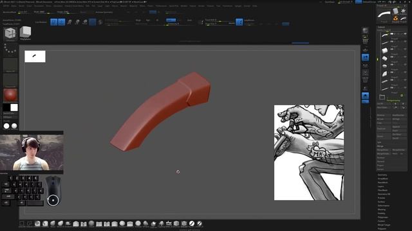Adjust the Draw Size slider
412x231 pixels.
point(220,24)
